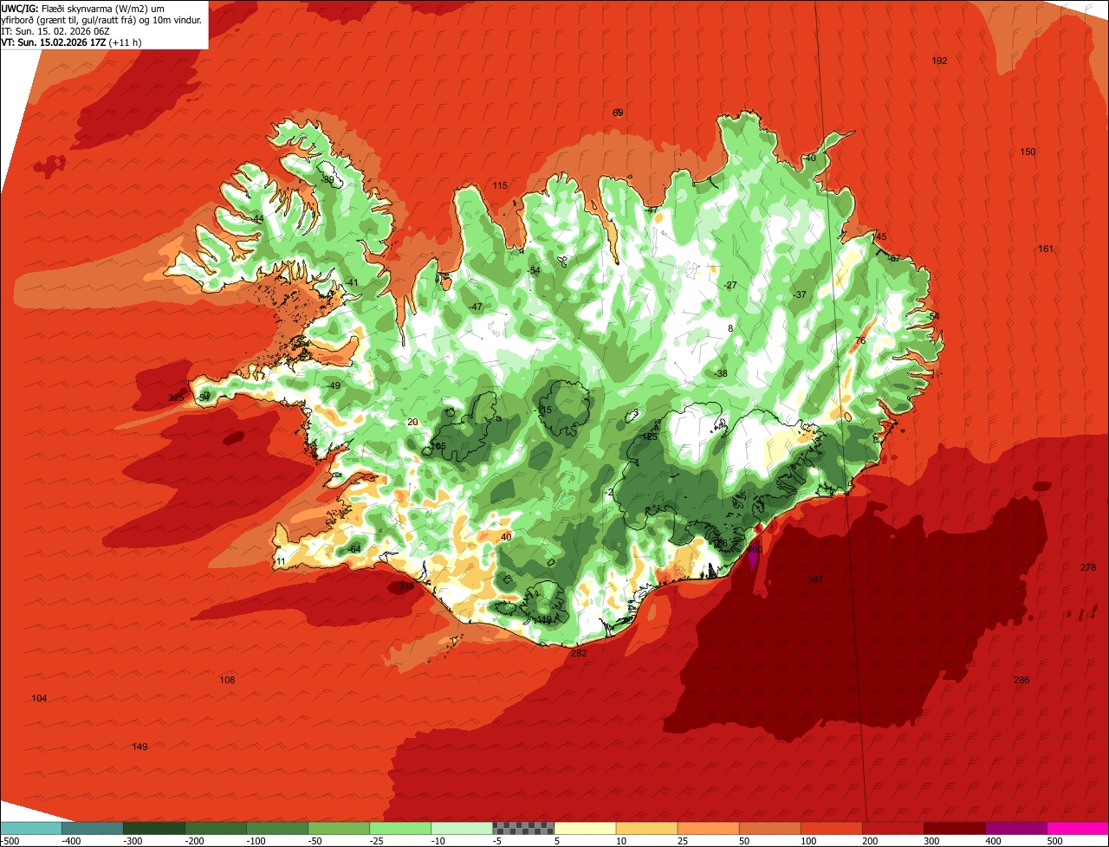Click the 11 value at the southwest tip
The image size is (1109, 847).
coord(280,561)
